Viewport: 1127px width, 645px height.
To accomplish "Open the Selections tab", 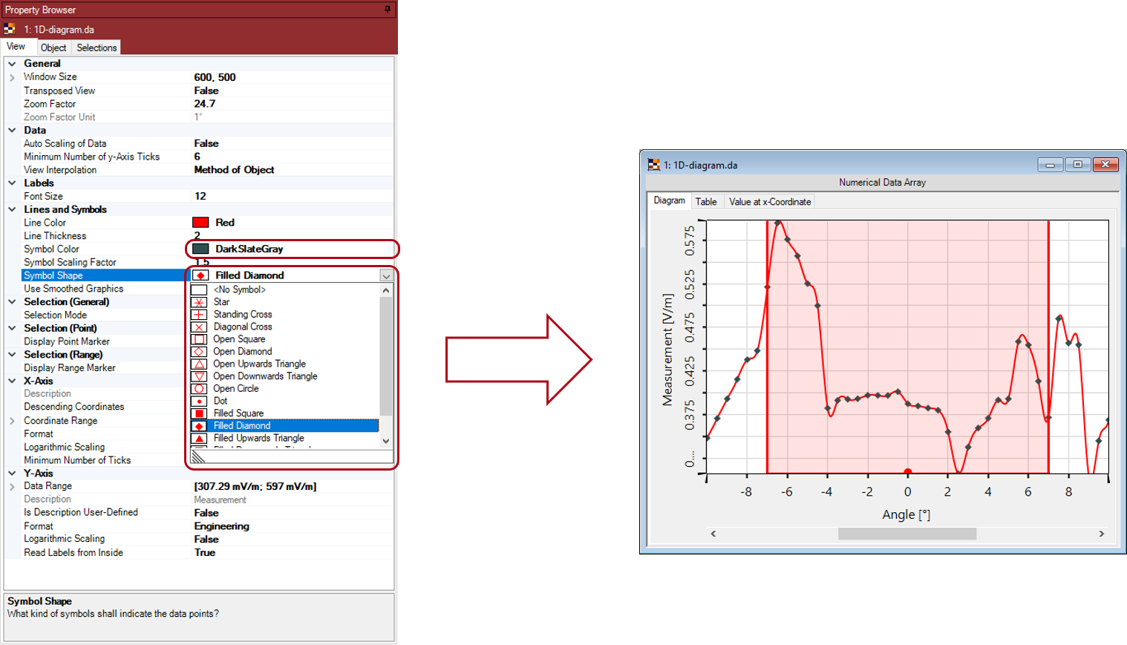I will click(97, 48).
